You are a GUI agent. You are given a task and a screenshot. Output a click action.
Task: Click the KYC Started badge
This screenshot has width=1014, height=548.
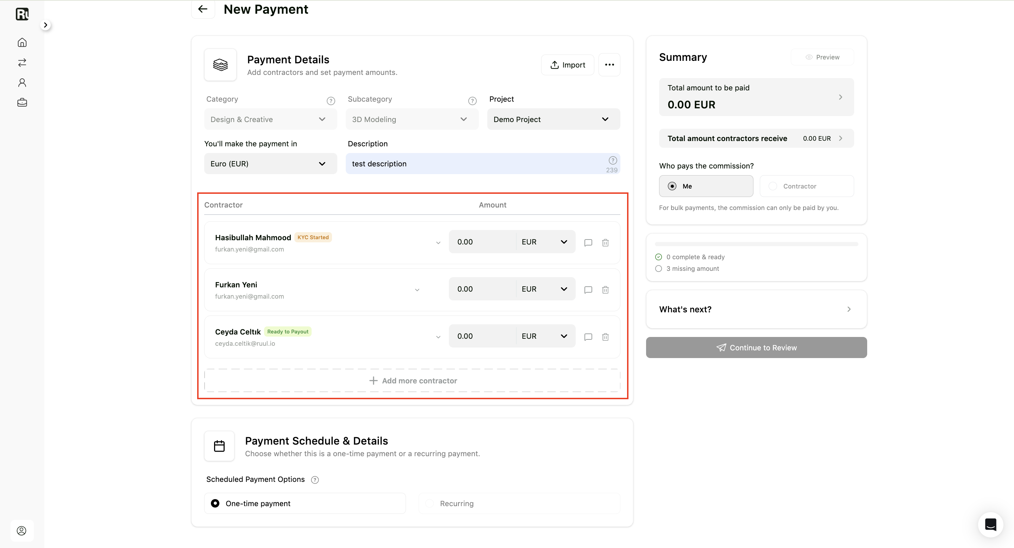tap(313, 237)
